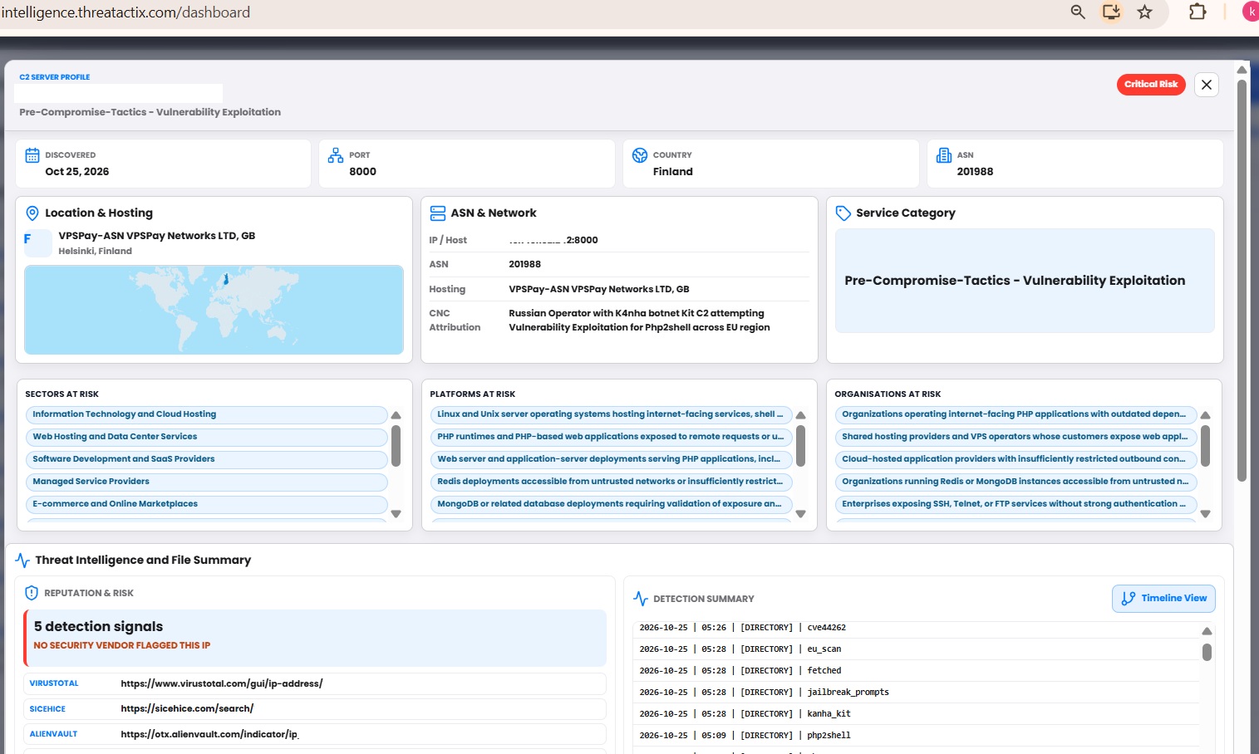This screenshot has width=1259, height=754.
Task: Click the Location & Hosting pin icon
Action: (x=32, y=213)
